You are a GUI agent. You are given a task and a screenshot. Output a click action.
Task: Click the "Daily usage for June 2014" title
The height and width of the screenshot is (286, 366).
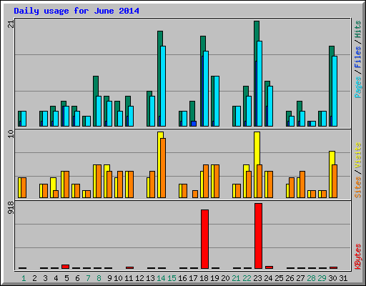[x=76, y=11]
